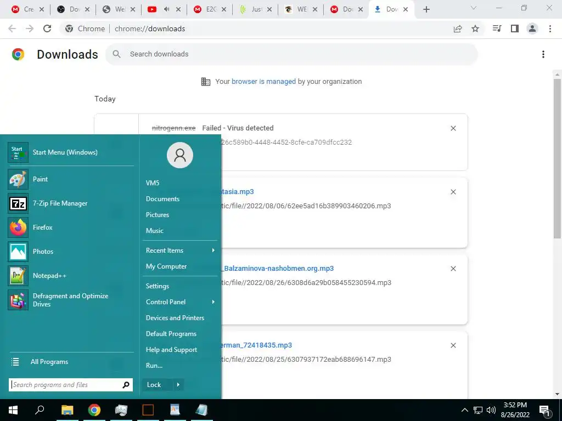Image resolution: width=562 pixels, height=421 pixels.
Task: Click the search magnifier in start menu
Action: click(x=126, y=385)
